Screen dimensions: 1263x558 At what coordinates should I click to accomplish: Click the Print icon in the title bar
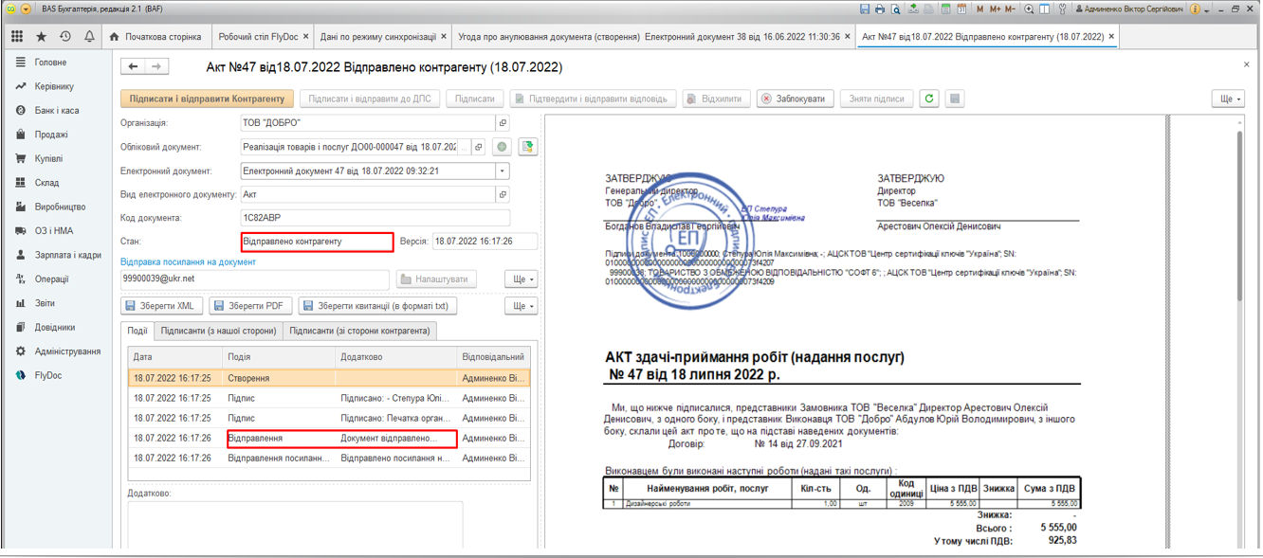point(880,9)
